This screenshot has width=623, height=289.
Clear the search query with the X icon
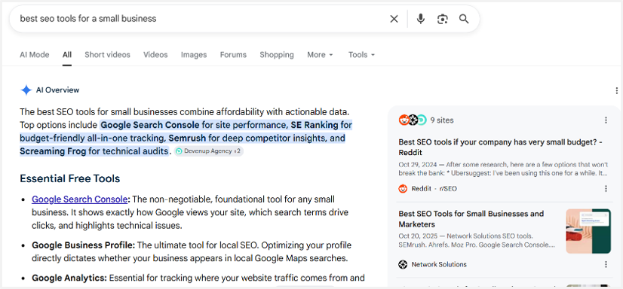click(394, 19)
